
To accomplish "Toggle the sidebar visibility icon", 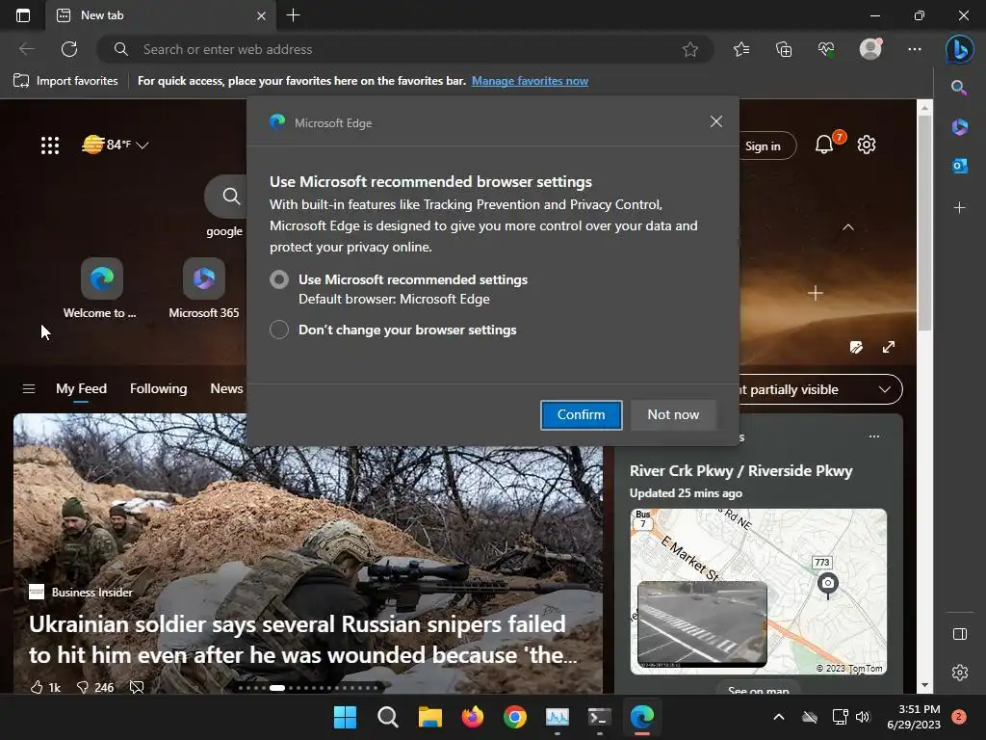I will tap(960, 634).
